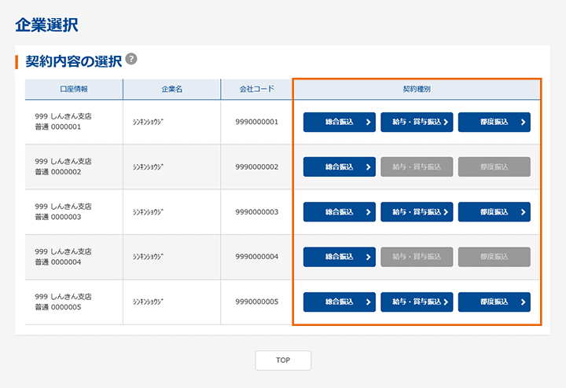Open 総合振込 for company code 9990000002
The height and width of the screenshot is (388, 566).
(339, 167)
